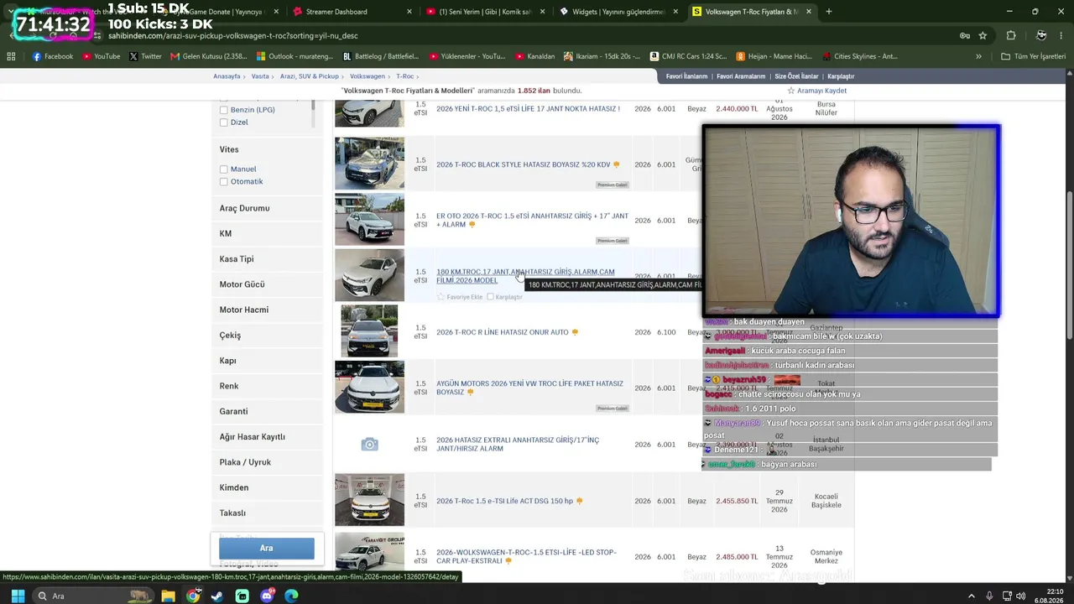Screen dimensions: 1074x604
Task: Open the Cities Skylines bookmark
Action: tap(859, 56)
